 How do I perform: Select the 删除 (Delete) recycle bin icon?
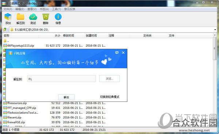coord(46,19)
